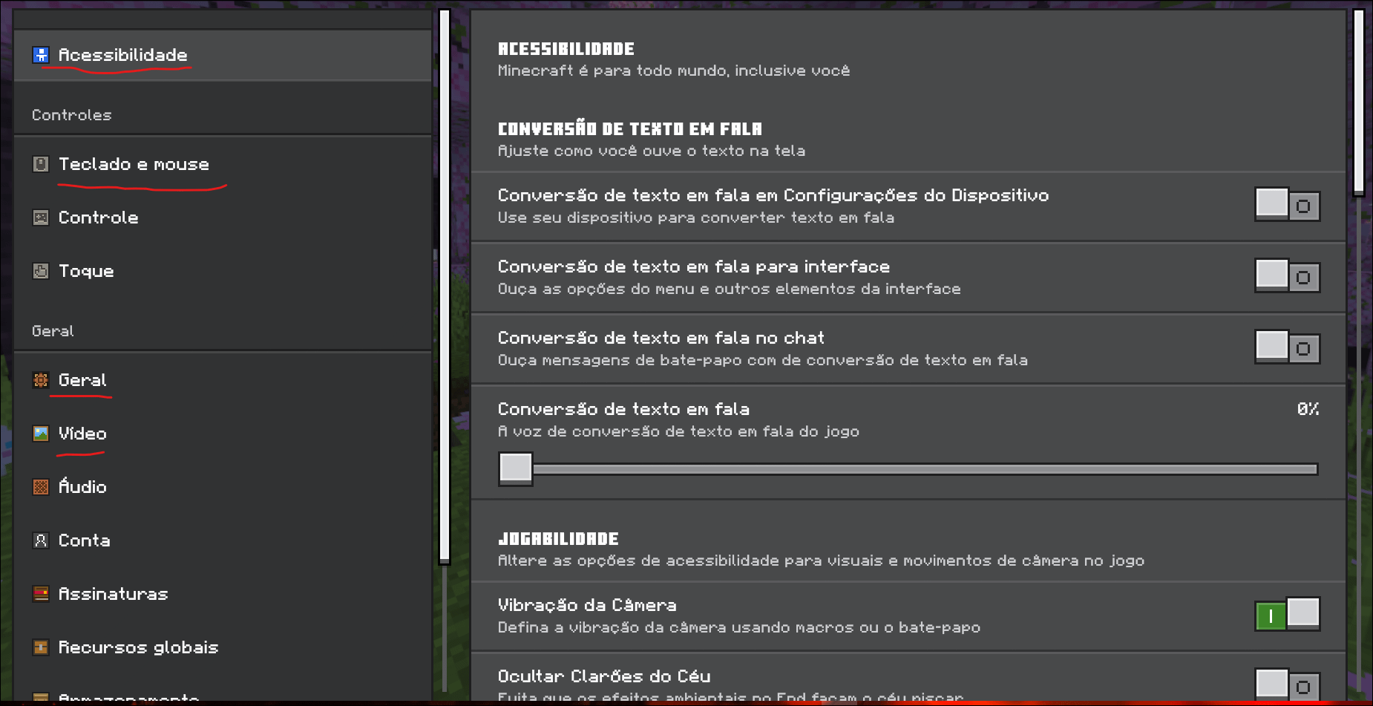Viewport: 1373px width, 706px height.
Task: Click the Teclado e mouse keyboard icon
Action: tap(41, 164)
